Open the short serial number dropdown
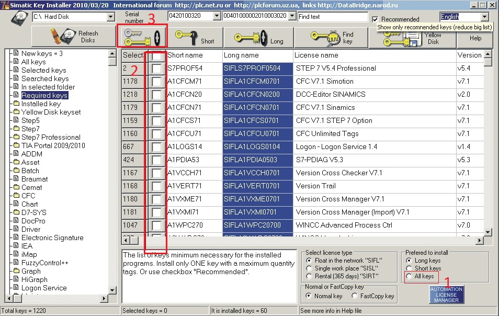 (217, 16)
